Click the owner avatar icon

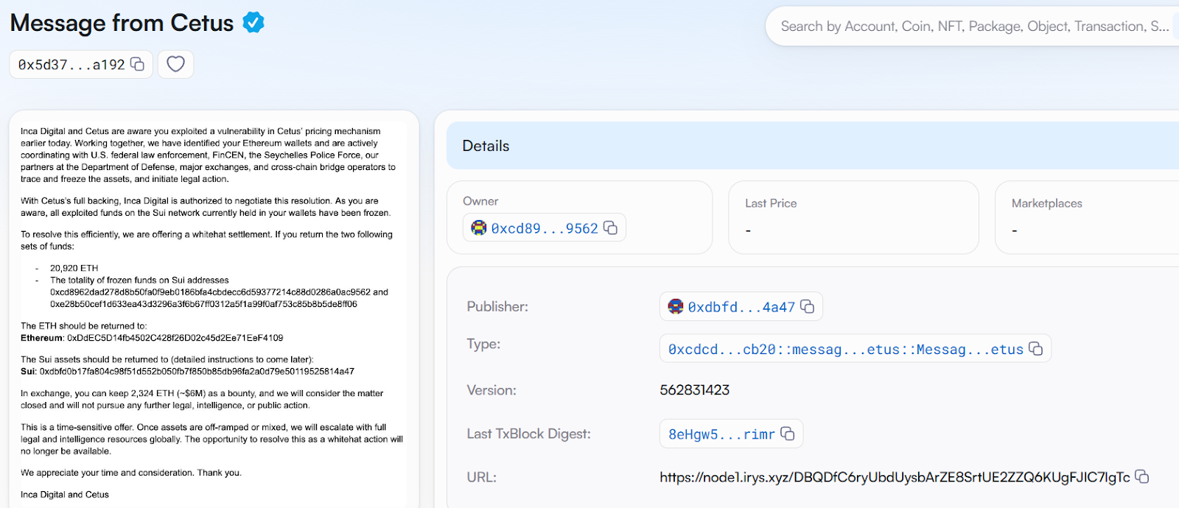pos(479,228)
